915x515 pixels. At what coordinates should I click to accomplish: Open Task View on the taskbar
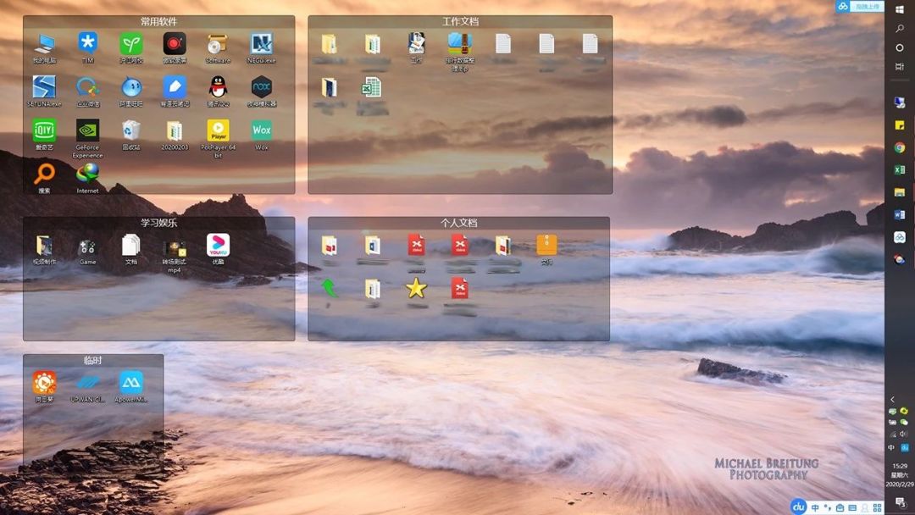coord(899,67)
